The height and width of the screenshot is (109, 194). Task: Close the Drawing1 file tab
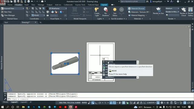point(35,22)
